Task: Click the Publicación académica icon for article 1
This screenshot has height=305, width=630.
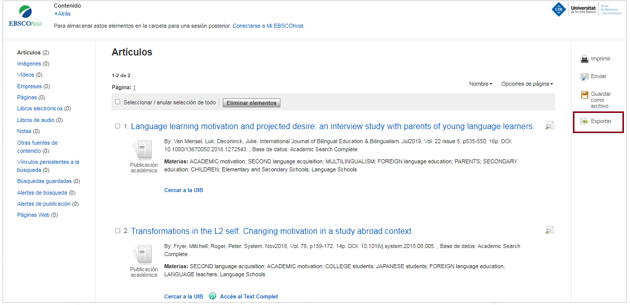Action: [142, 150]
